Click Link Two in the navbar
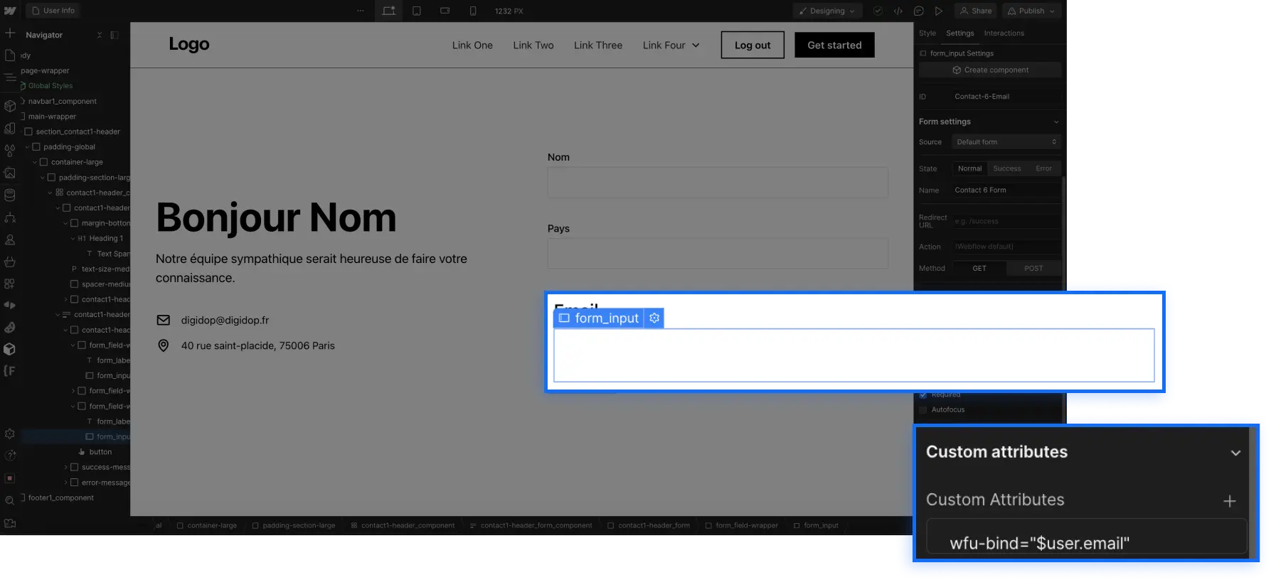Image resolution: width=1271 pixels, height=580 pixels. coord(533,45)
